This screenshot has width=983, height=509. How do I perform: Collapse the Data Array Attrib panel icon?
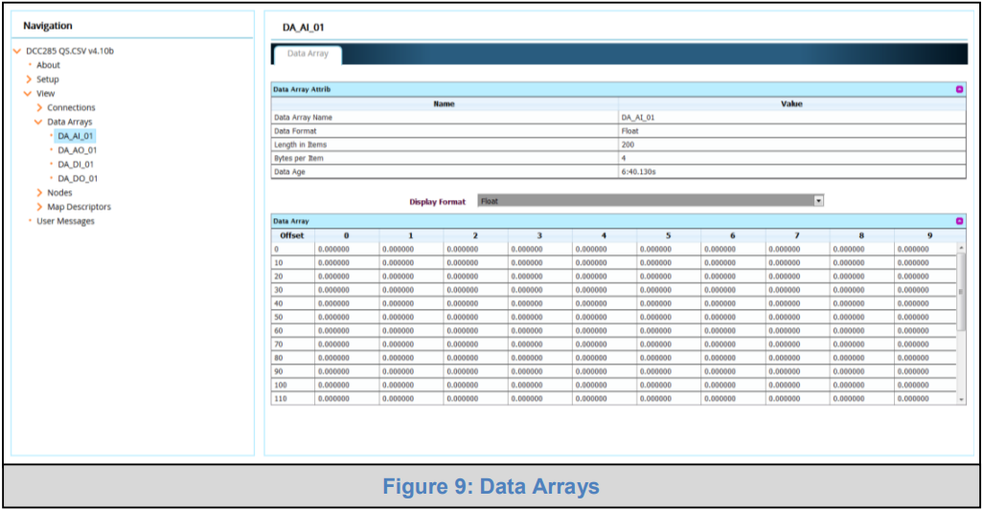(x=959, y=90)
